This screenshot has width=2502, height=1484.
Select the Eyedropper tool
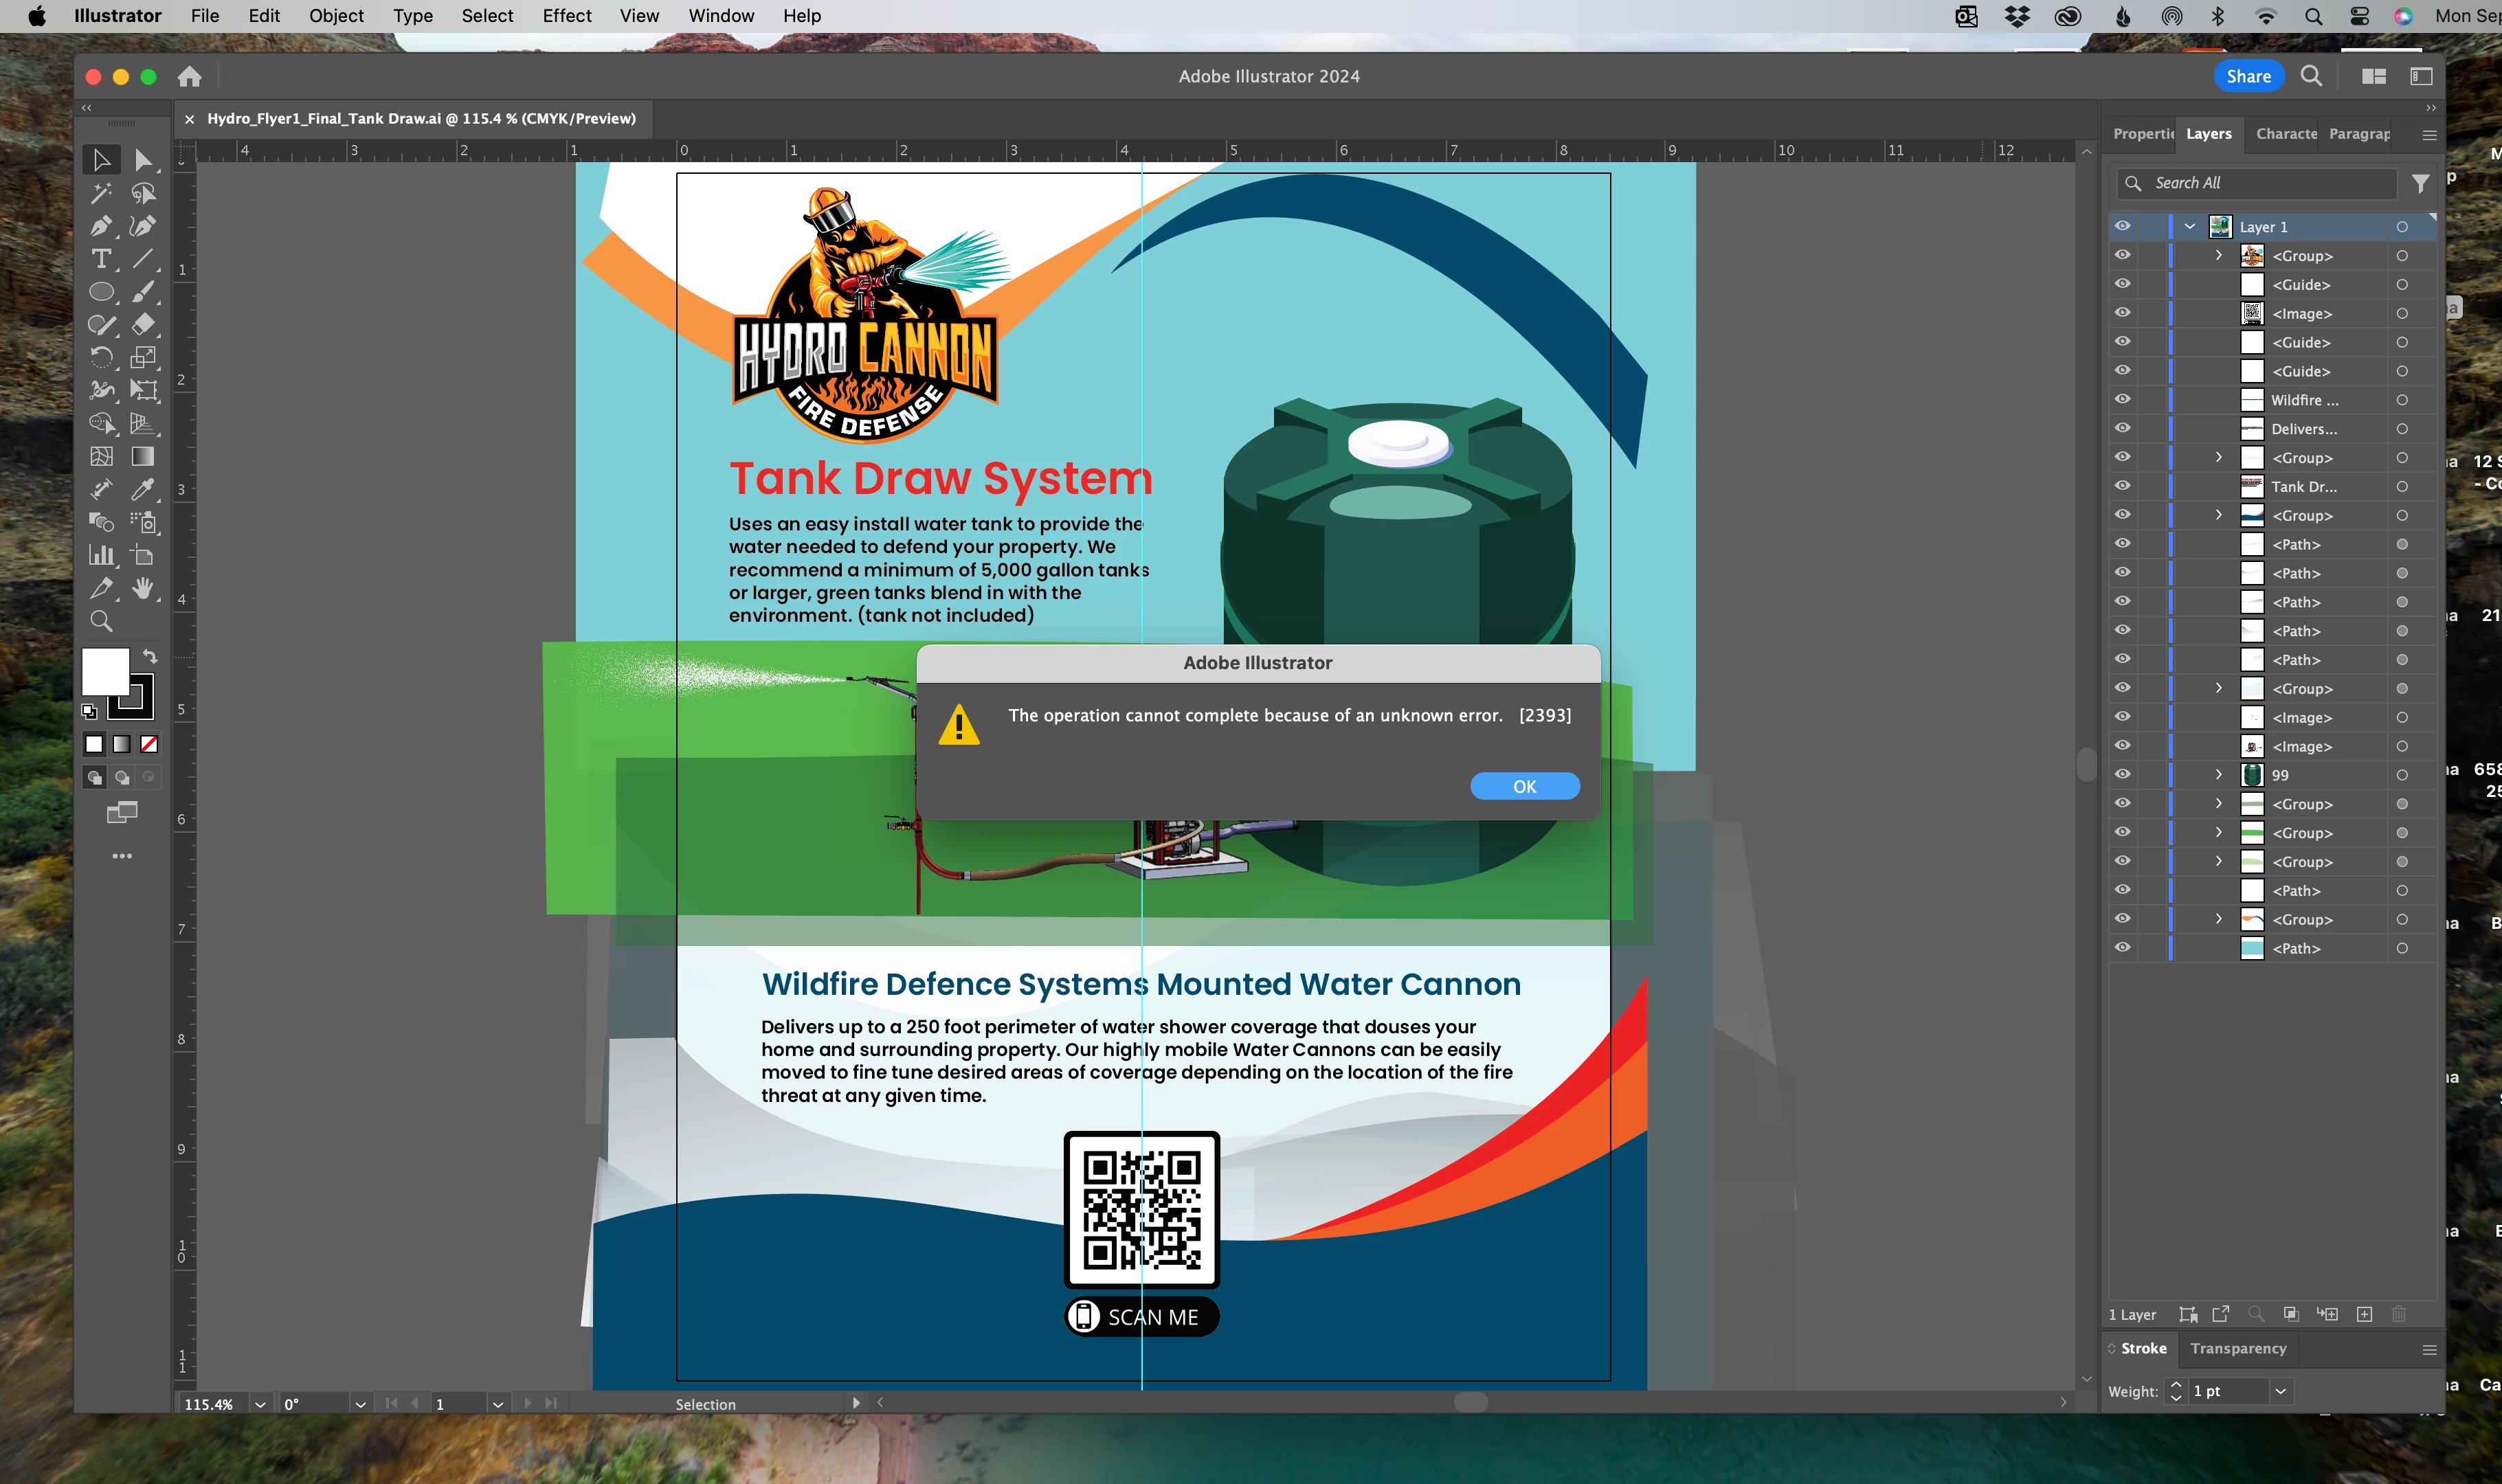pos(143,489)
